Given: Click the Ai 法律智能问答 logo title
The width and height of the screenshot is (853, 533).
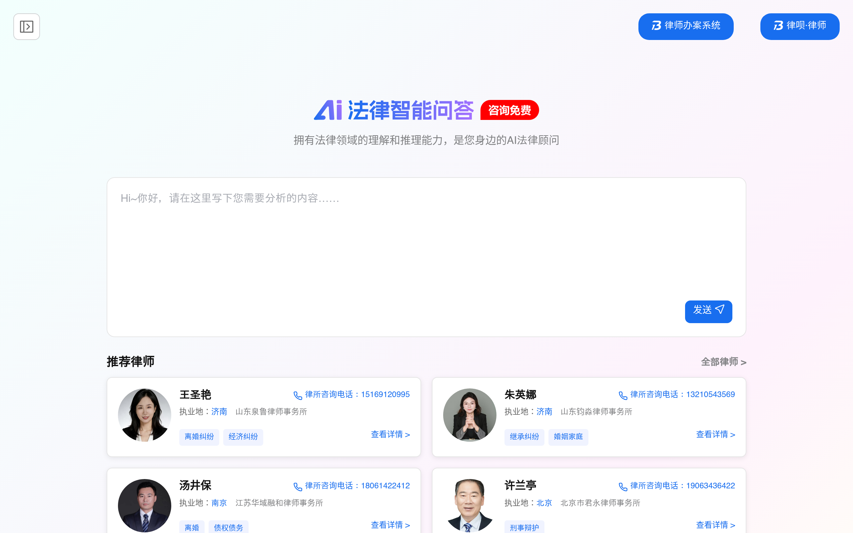Looking at the screenshot, I should [x=394, y=110].
